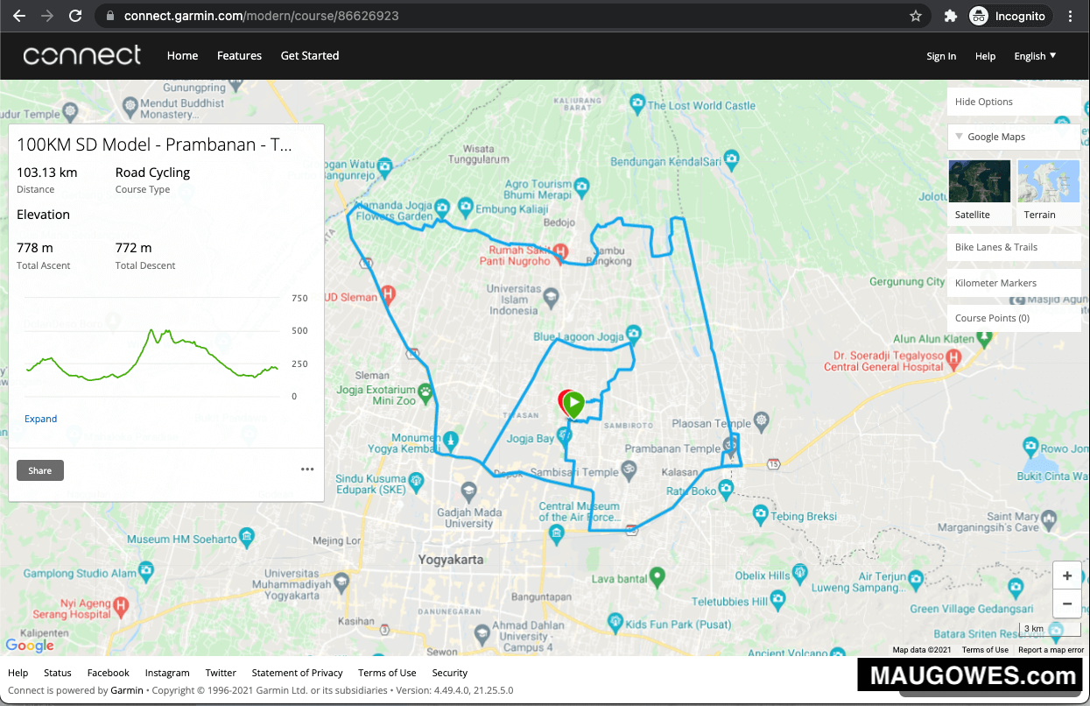Image resolution: width=1090 pixels, height=706 pixels.
Task: Open the Features menu item
Action: click(x=239, y=55)
